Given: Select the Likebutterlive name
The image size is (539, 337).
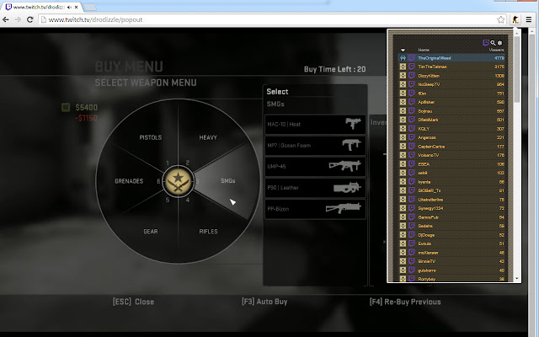Looking at the screenshot, I should 430,200.
